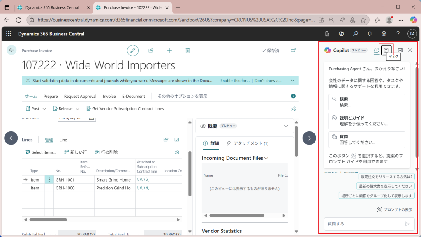The width and height of the screenshot is (421, 237).
Task: Go to the next record
Action: tap(309, 138)
